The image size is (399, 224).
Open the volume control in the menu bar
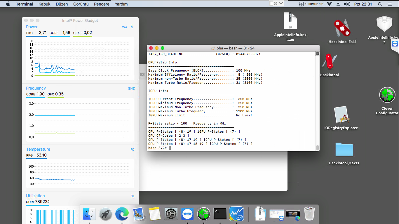(x=347, y=4)
